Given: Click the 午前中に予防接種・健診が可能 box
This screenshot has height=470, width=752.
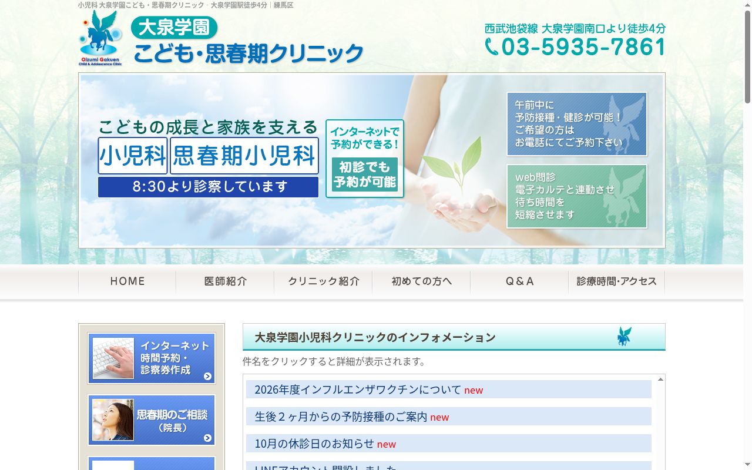Looking at the screenshot, I should 577,124.
